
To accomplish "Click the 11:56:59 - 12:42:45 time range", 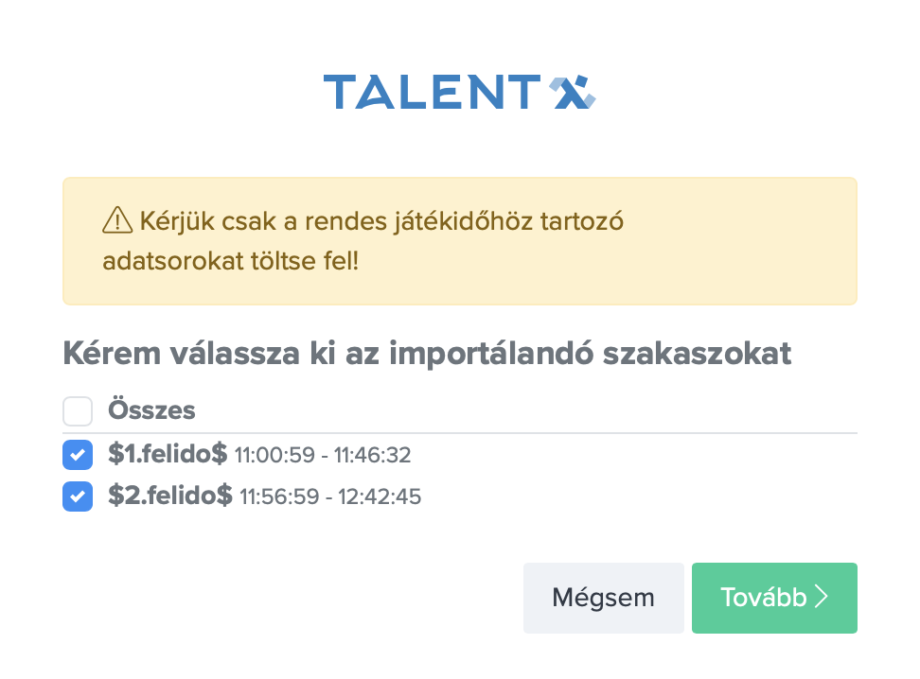I will click(330, 496).
